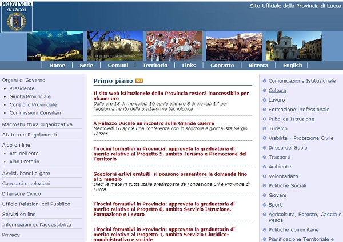The width and height of the screenshot is (343, 242).
Task: Open the church facade banner photo
Action: pyautogui.click(x=294, y=46)
